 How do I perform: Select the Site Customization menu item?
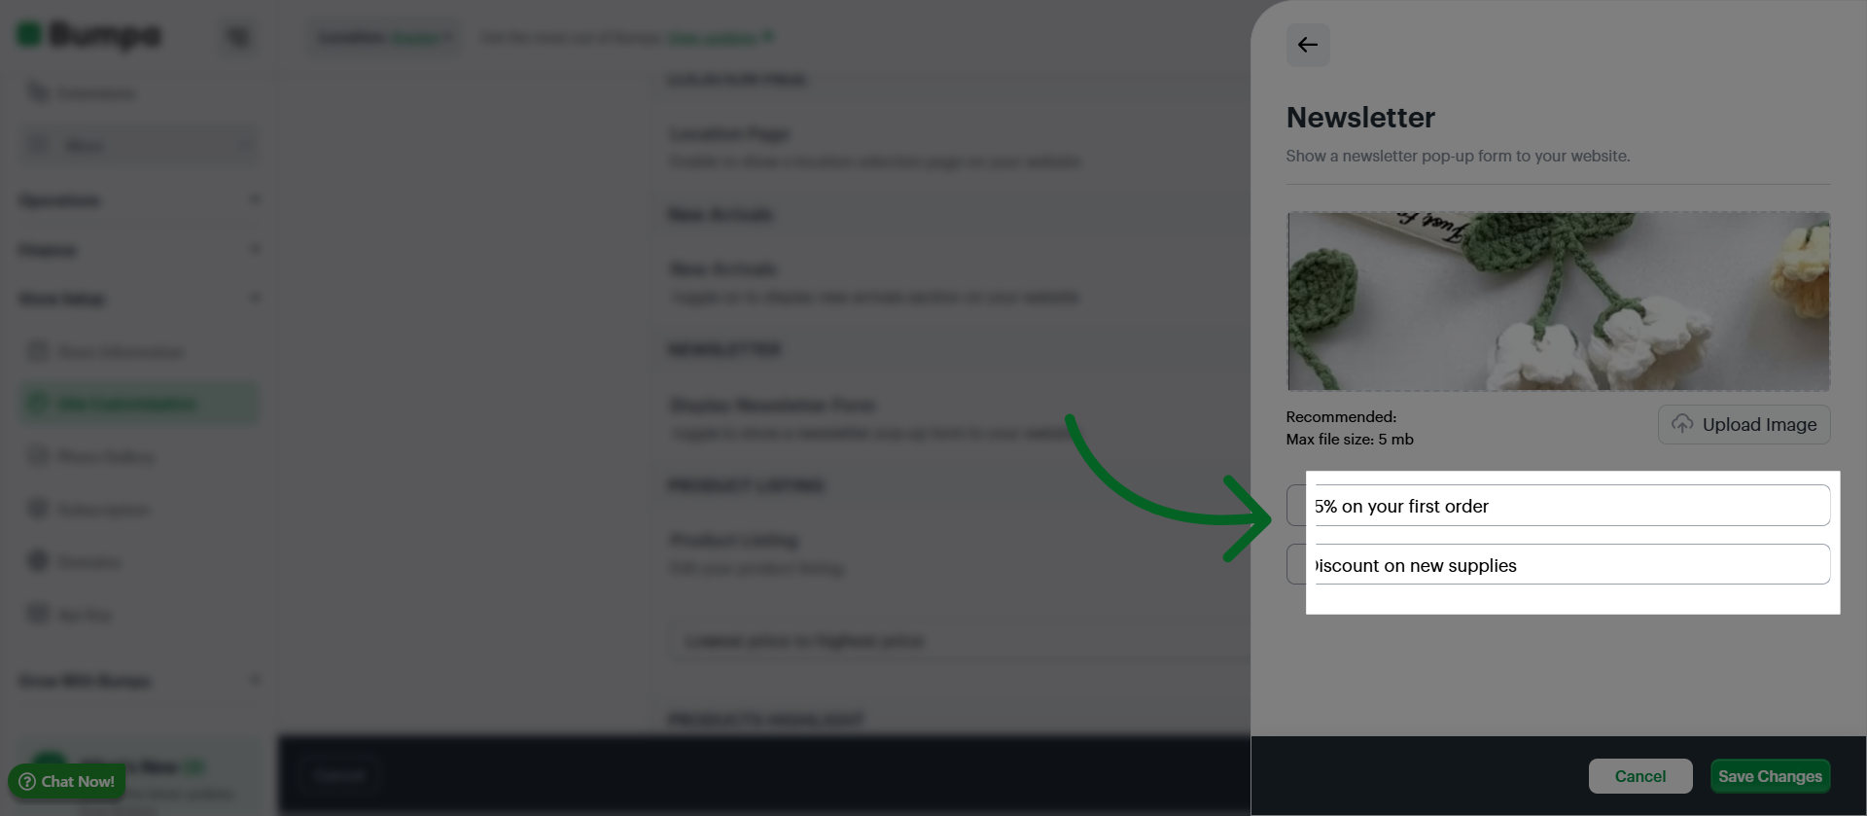[139, 404]
